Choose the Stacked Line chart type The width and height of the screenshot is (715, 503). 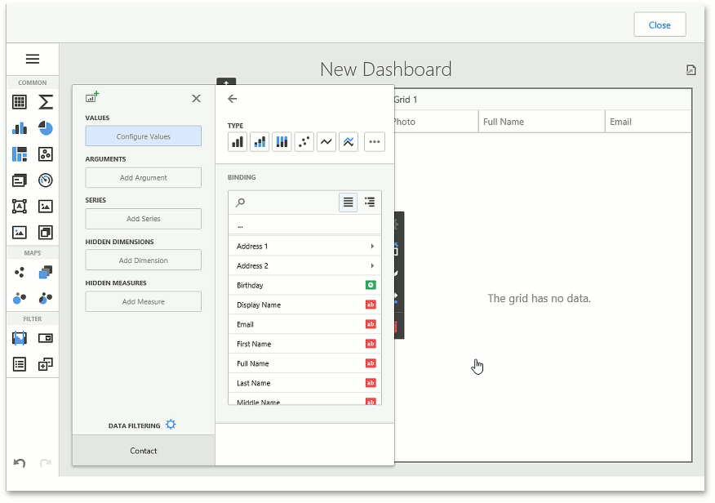click(x=349, y=142)
